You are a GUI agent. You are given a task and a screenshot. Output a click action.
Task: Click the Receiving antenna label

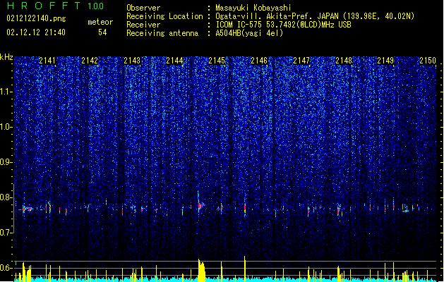[162, 33]
